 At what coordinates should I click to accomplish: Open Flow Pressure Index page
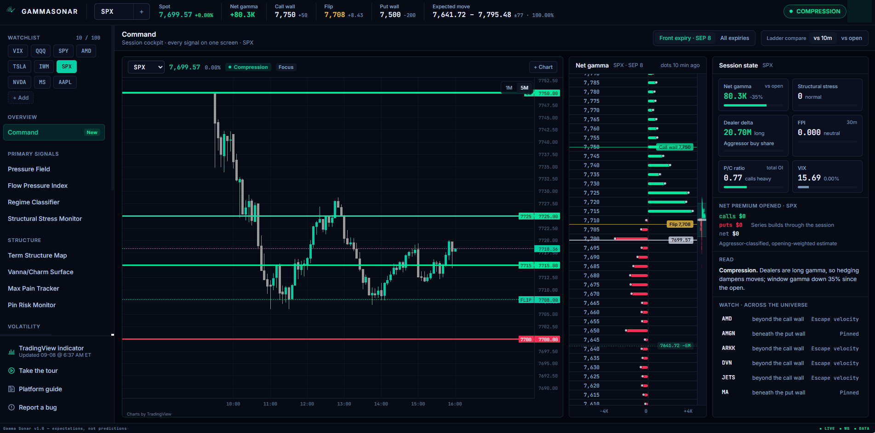[x=38, y=186]
